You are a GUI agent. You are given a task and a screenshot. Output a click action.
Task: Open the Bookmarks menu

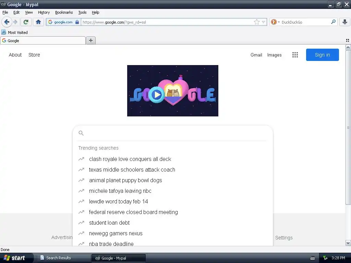(x=64, y=13)
